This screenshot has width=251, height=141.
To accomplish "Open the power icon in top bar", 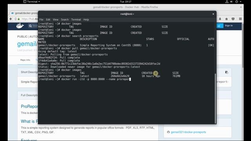I will click(x=236, y=2).
